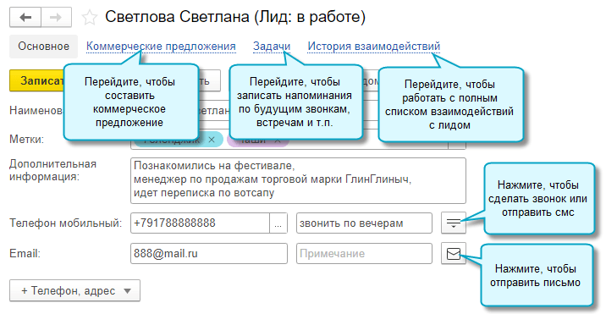Focus the email Примечание field
The height and width of the screenshot is (314, 606).
pos(364,254)
